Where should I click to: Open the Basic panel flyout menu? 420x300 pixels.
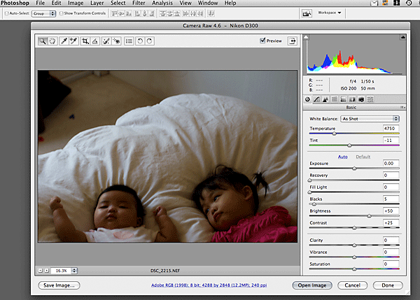[402, 107]
